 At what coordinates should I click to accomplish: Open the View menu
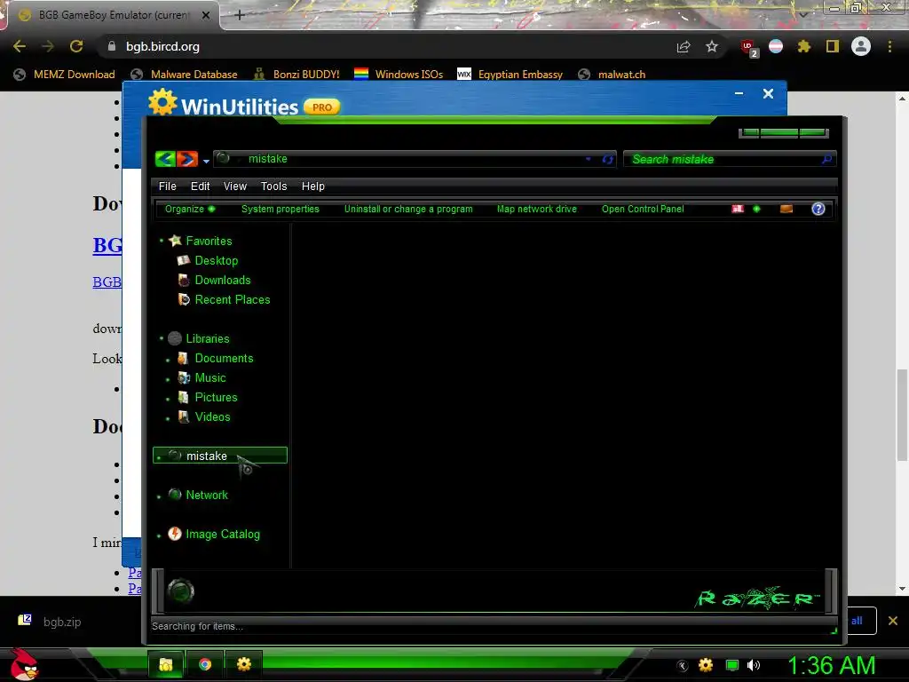click(234, 186)
